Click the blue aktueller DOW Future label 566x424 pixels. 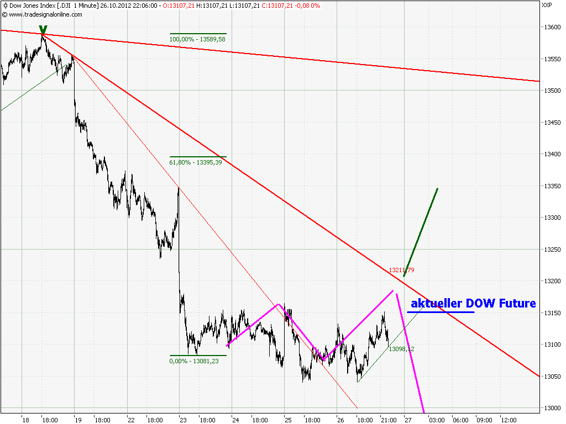coord(473,303)
